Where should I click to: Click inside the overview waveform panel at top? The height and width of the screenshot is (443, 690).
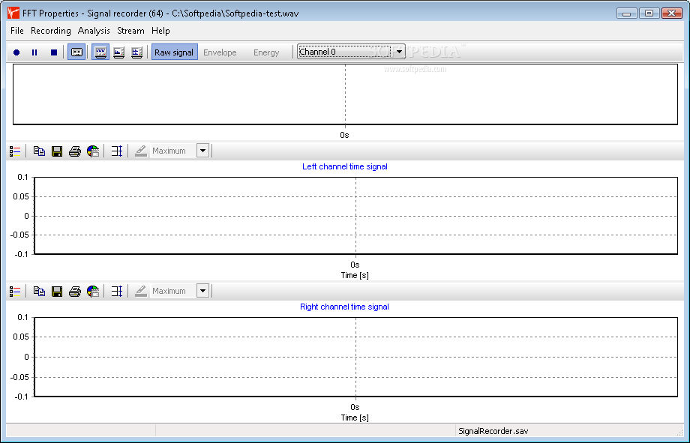coord(345,94)
